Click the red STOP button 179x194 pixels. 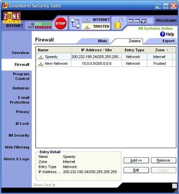click(x=60, y=23)
